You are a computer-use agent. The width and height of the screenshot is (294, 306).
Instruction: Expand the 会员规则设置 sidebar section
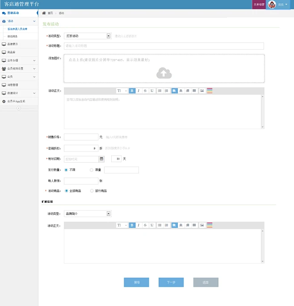coord(34,69)
